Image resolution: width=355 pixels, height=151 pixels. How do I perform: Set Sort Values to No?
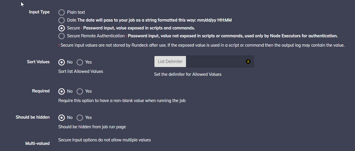(61, 62)
